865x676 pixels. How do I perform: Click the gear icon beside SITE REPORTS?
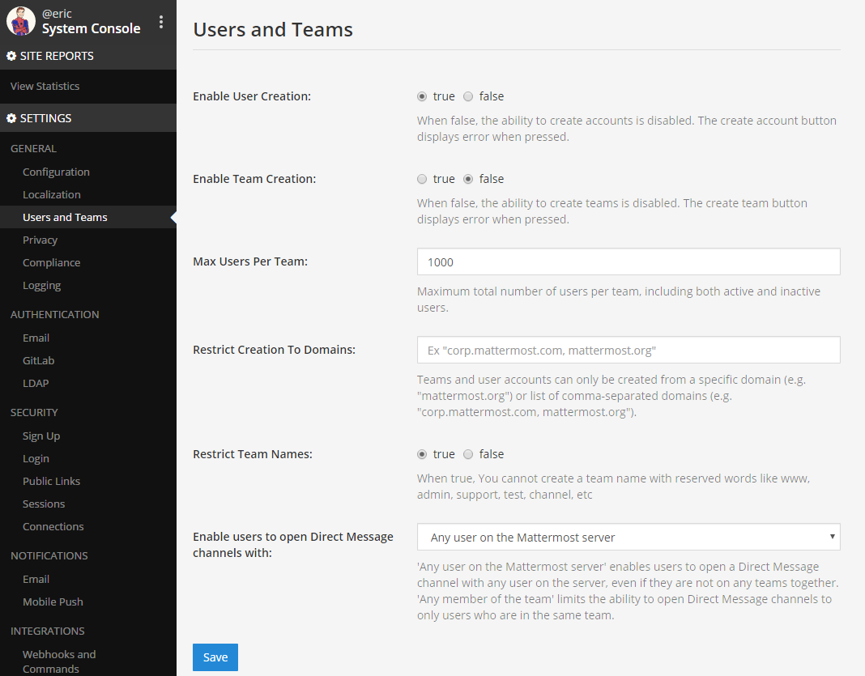click(x=11, y=56)
